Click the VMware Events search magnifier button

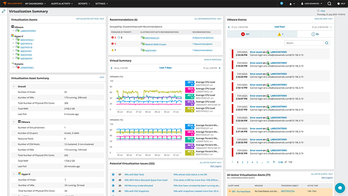click(x=327, y=43)
